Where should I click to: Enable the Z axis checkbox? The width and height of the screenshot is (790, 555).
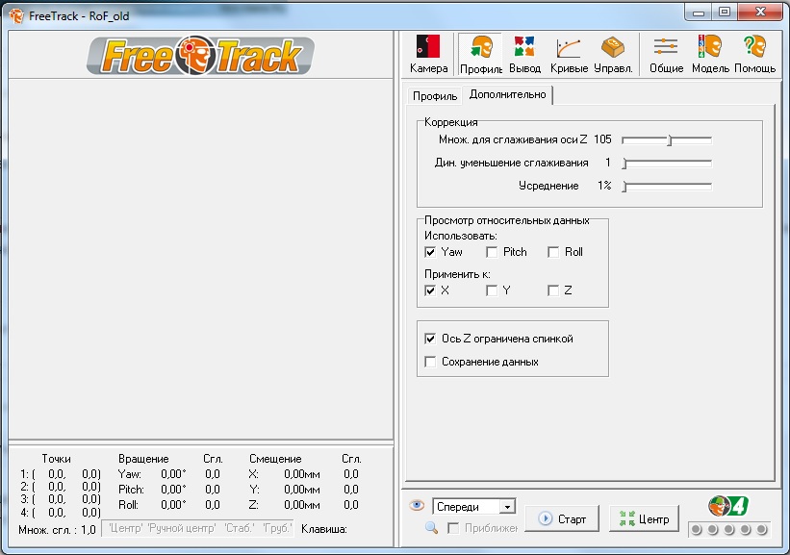tap(553, 290)
